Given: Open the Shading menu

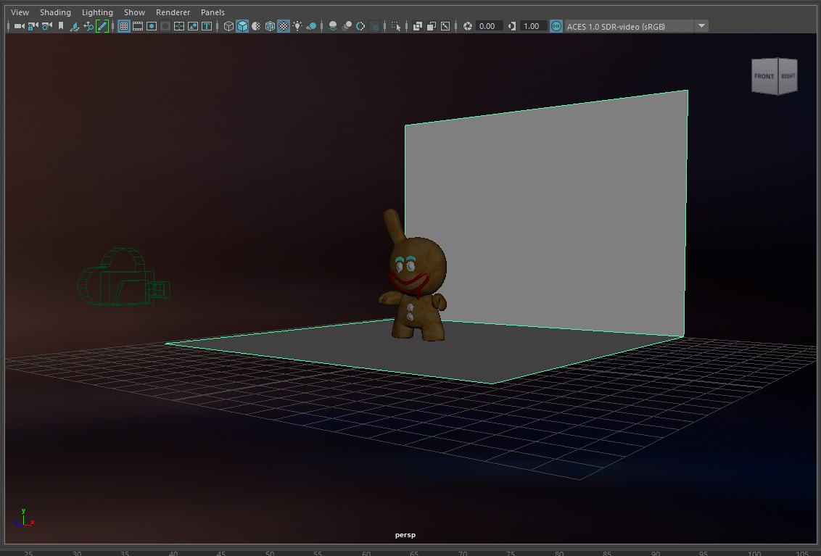Looking at the screenshot, I should tap(55, 12).
